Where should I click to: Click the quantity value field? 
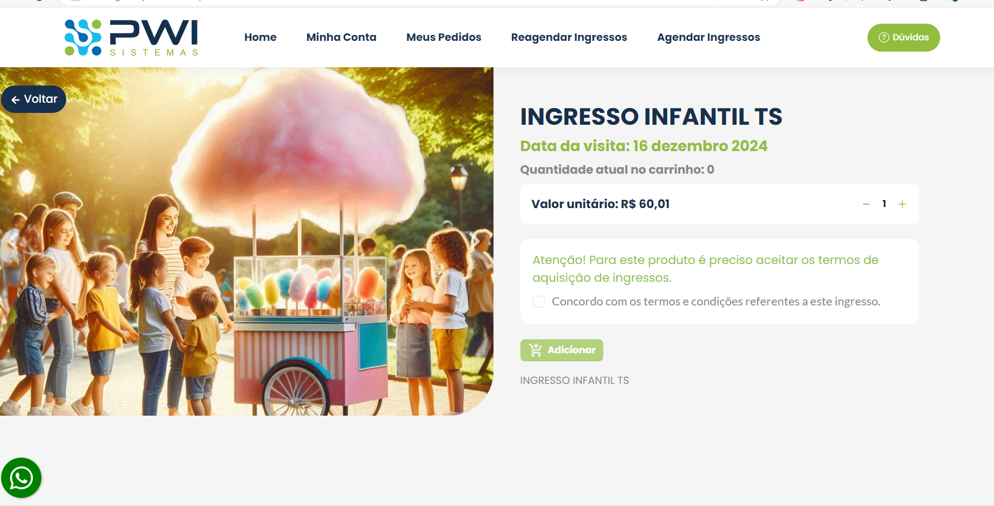(884, 204)
